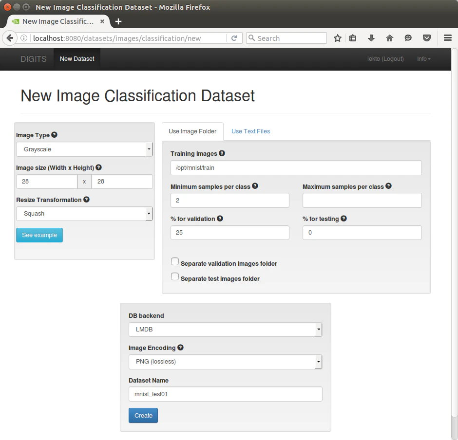The width and height of the screenshot is (458, 440).
Task: Show the site information icon in the address bar
Action: (24, 38)
